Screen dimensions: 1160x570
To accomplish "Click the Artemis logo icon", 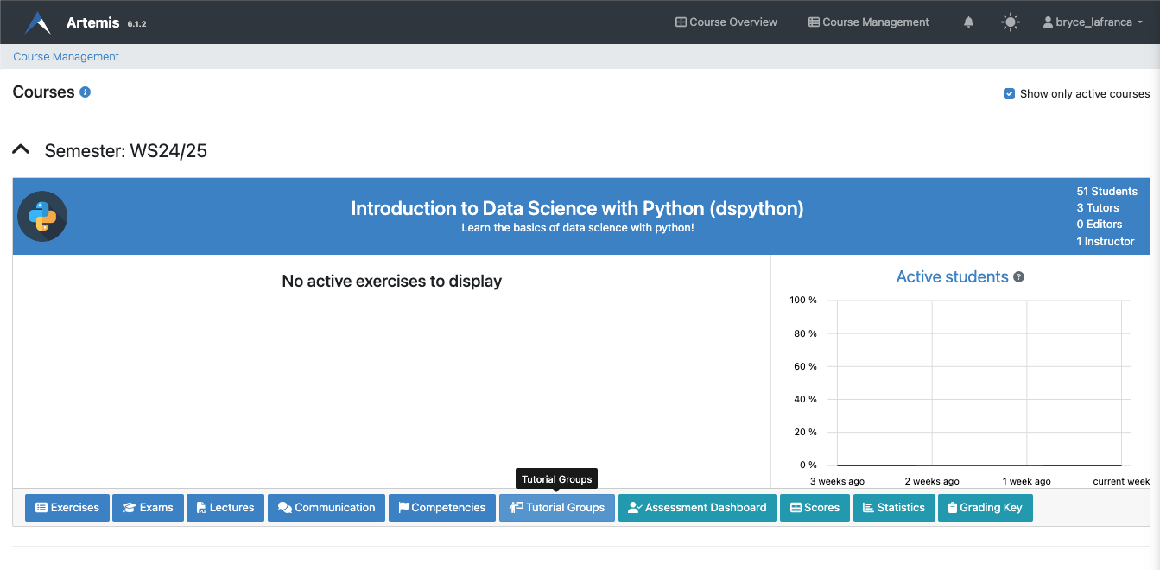I will click(x=38, y=22).
